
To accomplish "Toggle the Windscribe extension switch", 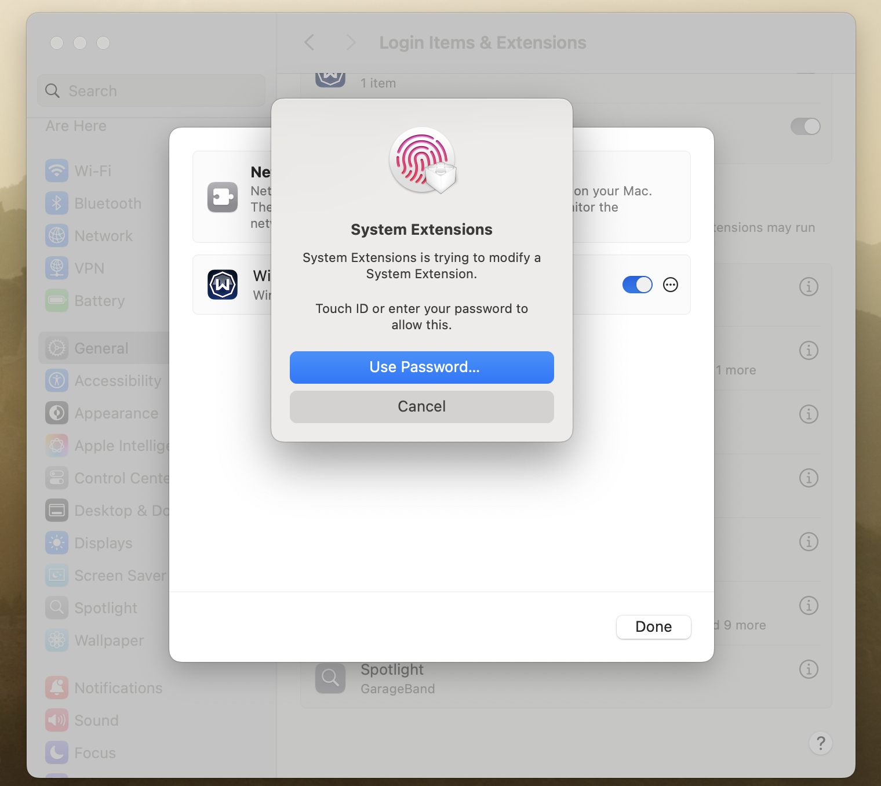I will (x=637, y=285).
